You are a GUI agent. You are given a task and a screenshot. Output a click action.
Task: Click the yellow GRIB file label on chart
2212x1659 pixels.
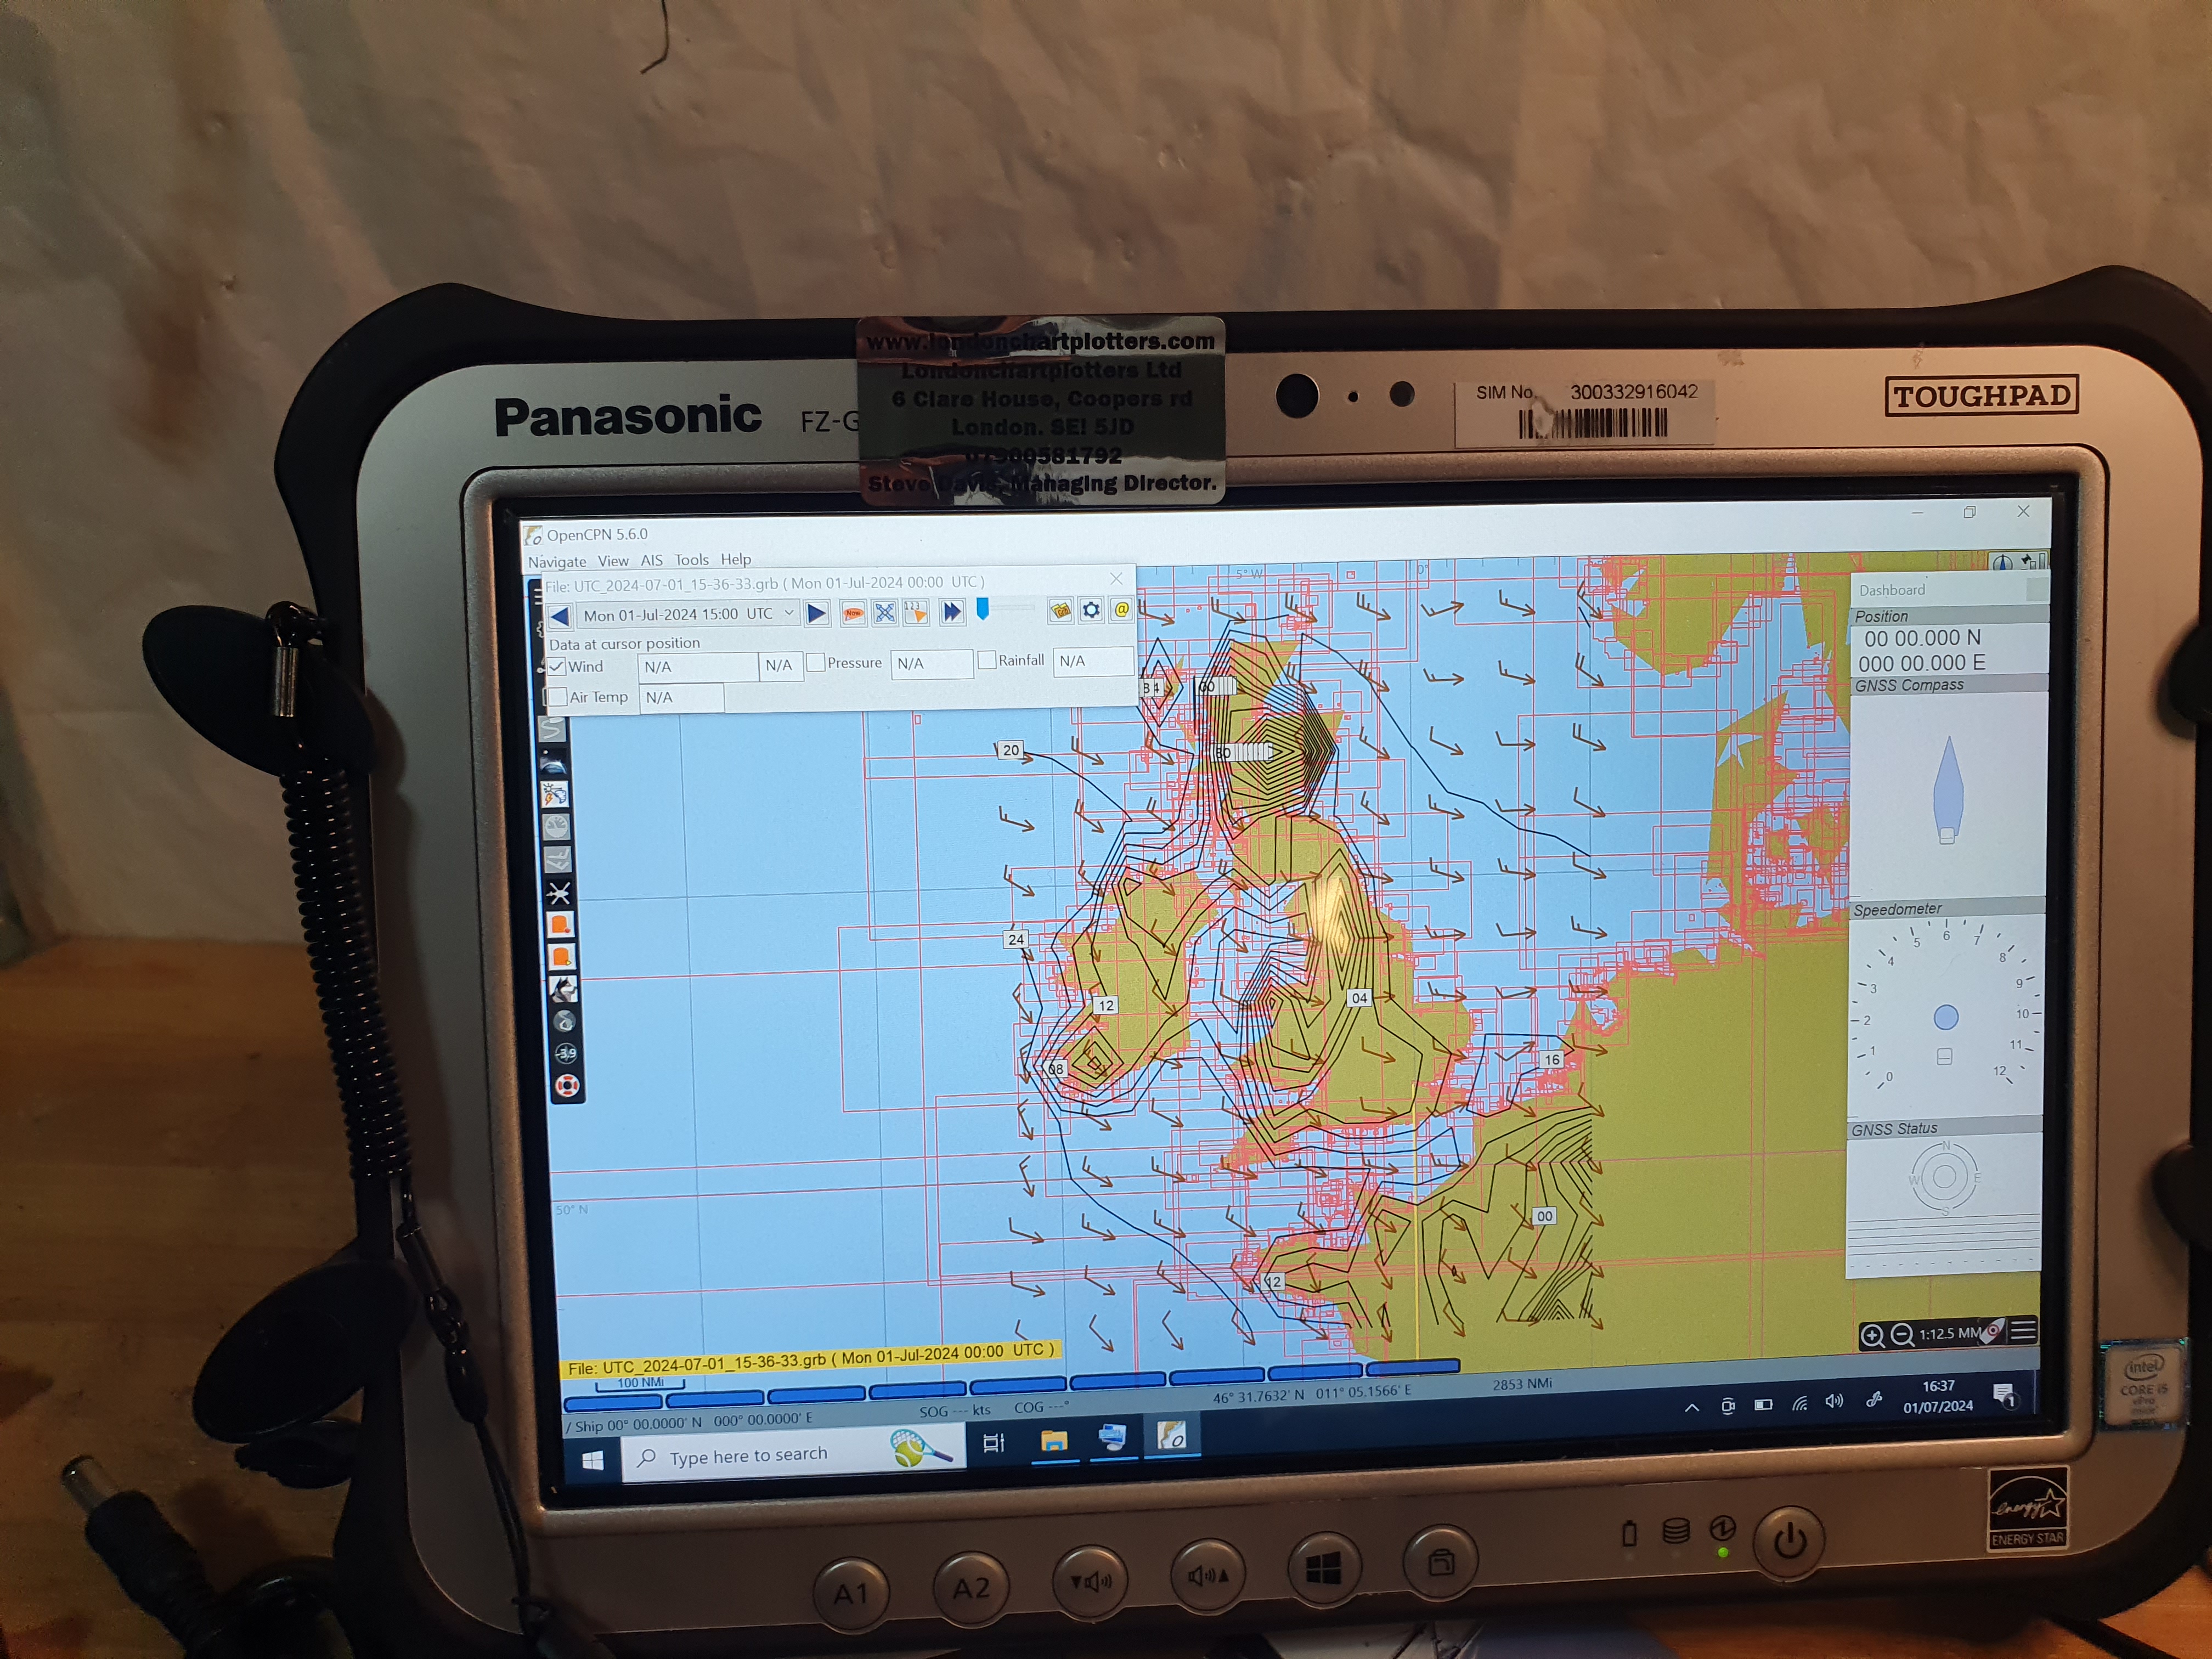tap(810, 1359)
